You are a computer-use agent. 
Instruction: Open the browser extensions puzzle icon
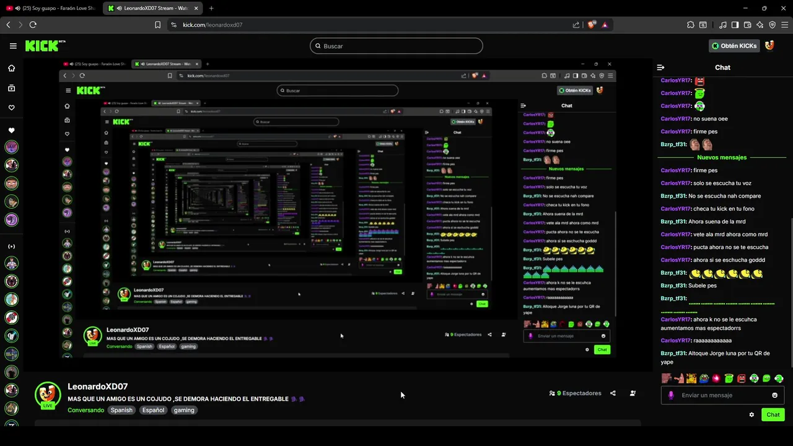point(690,25)
